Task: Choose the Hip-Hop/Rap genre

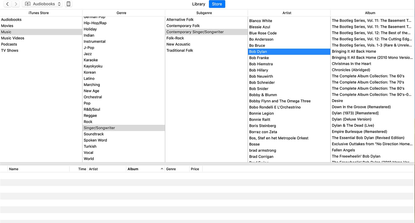Action: point(124,23)
